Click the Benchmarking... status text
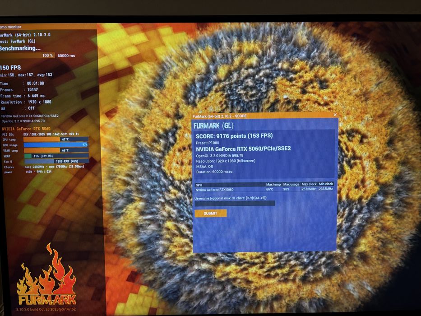Image resolution: width=421 pixels, height=316 pixels. 20,48
